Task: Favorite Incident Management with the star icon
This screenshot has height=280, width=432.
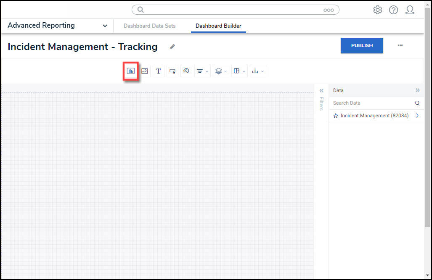Action: (x=336, y=116)
